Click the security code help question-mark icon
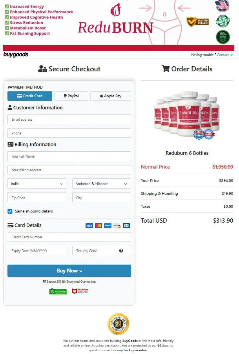This screenshot has width=239, height=354. click(x=121, y=251)
